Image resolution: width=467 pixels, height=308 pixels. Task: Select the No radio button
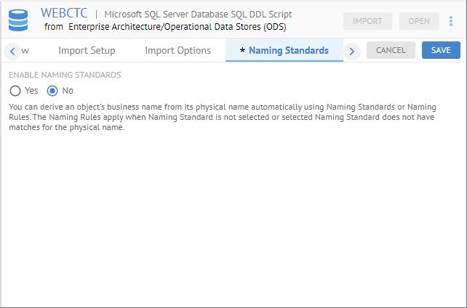52,91
